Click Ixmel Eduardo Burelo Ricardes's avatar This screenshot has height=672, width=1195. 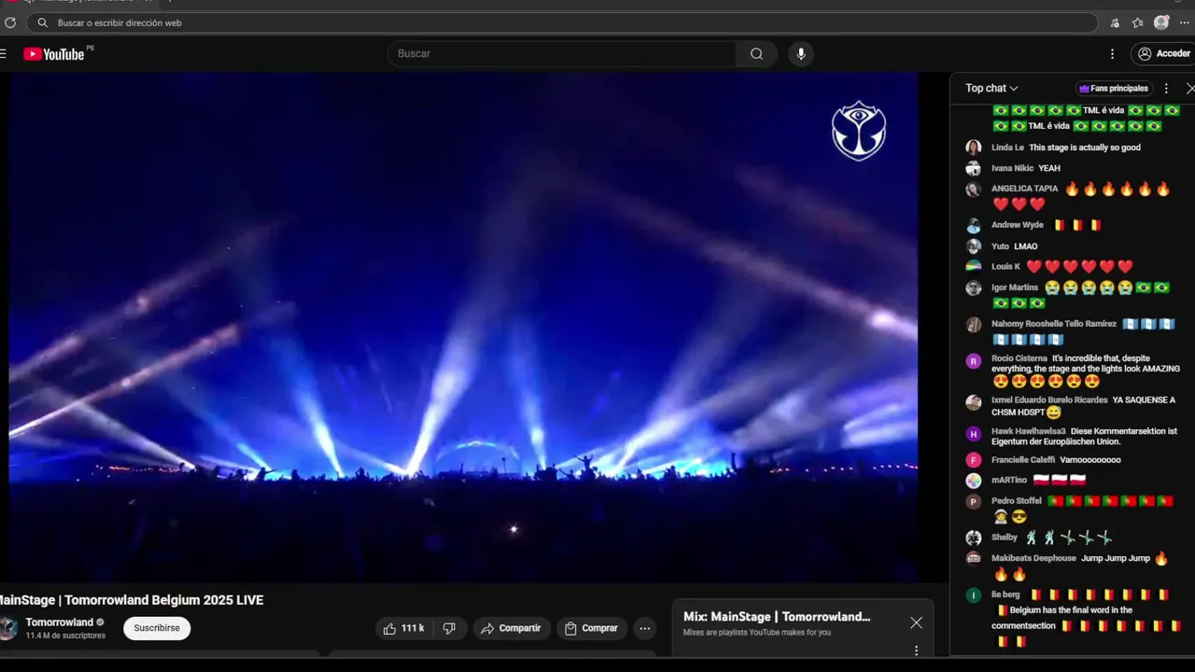(973, 402)
